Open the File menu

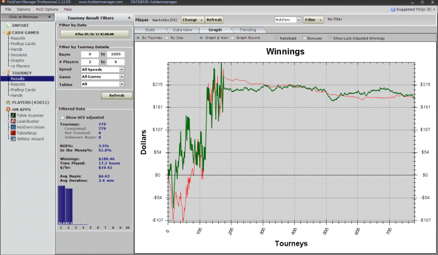click(x=8, y=9)
